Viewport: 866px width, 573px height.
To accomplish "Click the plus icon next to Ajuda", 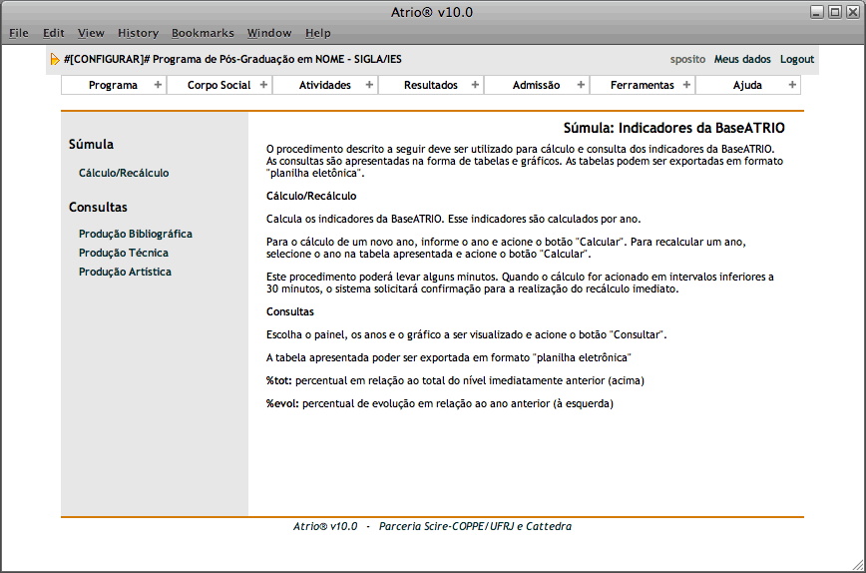I will [792, 85].
